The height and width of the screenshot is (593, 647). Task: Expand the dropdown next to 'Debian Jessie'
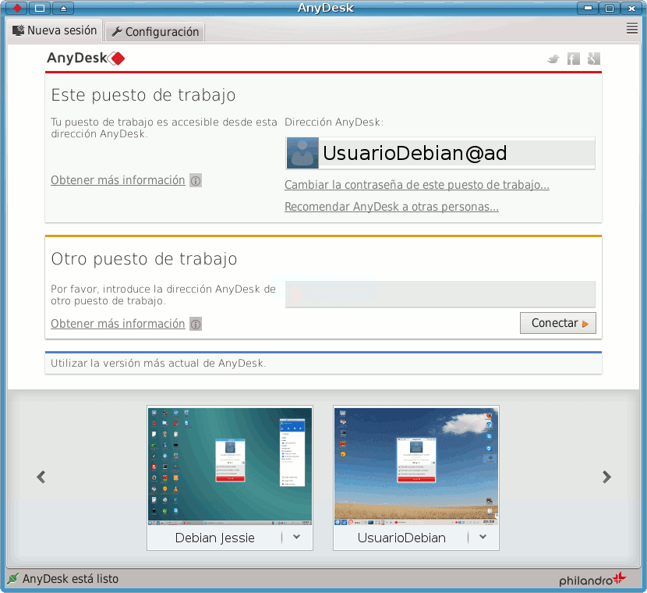coord(295,537)
